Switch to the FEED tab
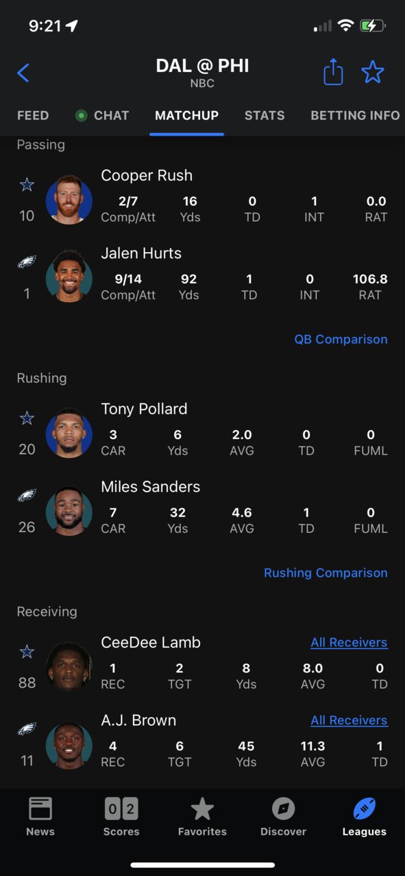The width and height of the screenshot is (405, 876). 33,115
